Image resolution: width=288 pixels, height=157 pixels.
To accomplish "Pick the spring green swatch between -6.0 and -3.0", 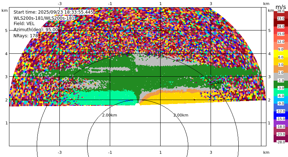I will (281, 92).
